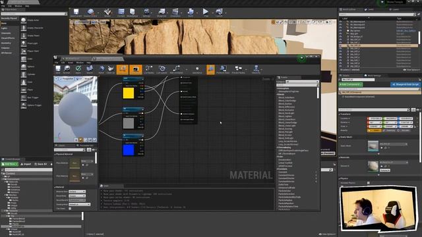Click blue color preview on bottom node
The width and height of the screenshot is (422, 237).
[129, 150]
